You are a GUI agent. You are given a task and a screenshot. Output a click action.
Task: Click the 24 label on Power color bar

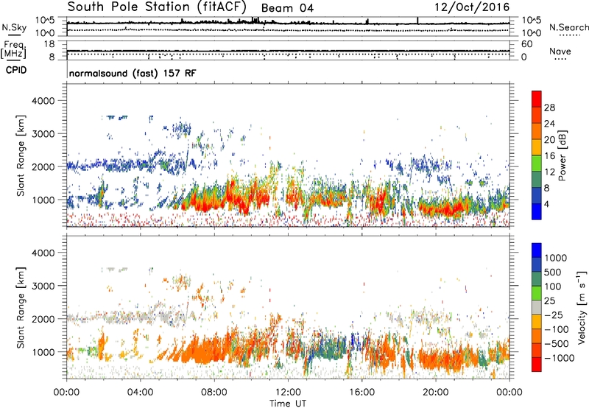[x=549, y=124]
